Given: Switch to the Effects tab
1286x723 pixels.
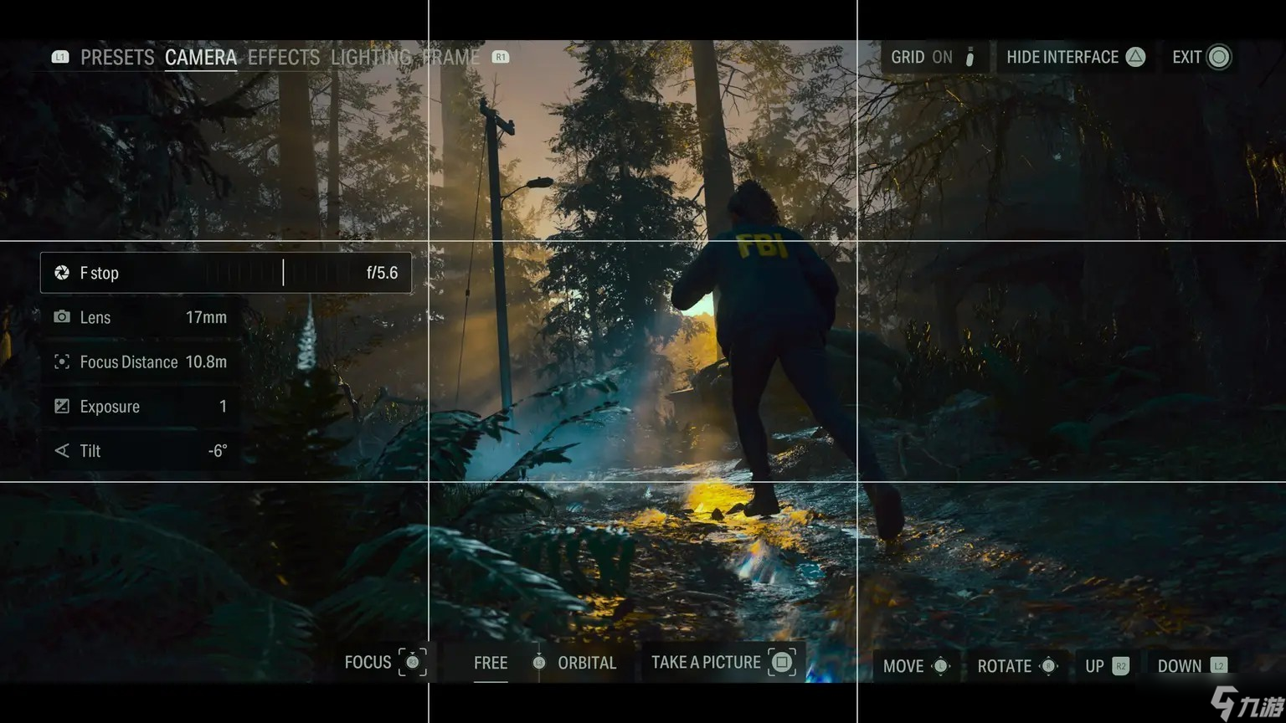Looking at the screenshot, I should (x=284, y=57).
